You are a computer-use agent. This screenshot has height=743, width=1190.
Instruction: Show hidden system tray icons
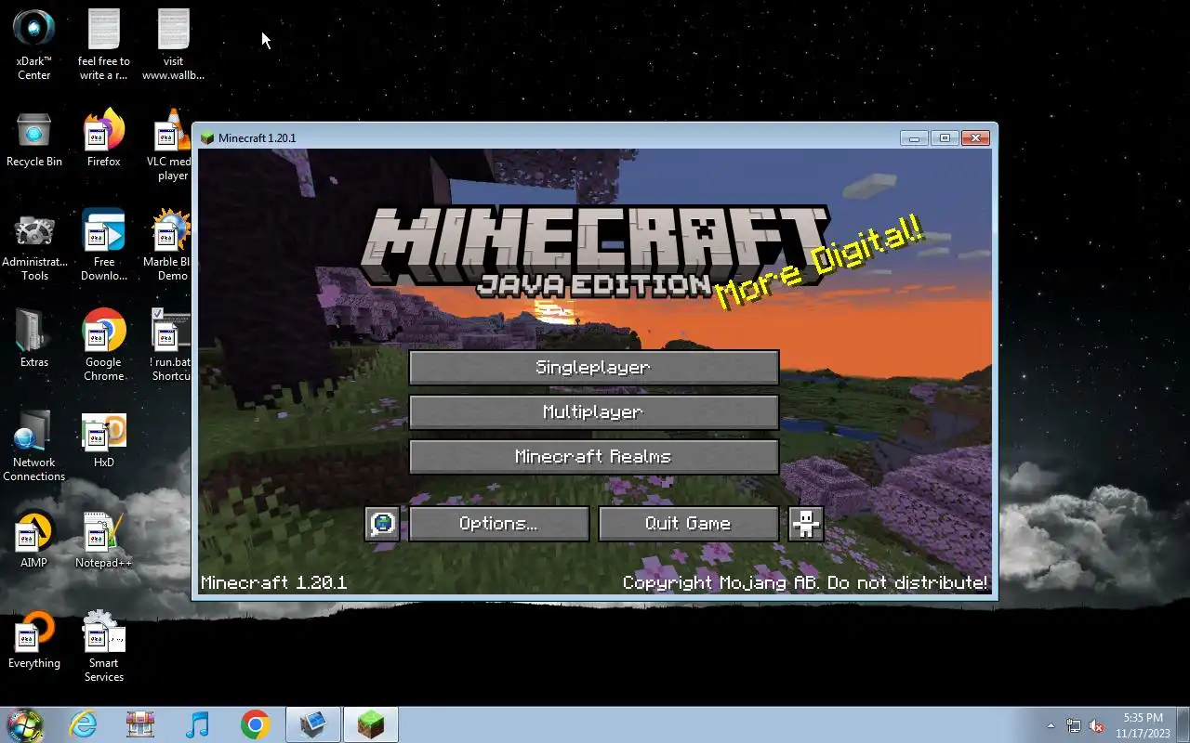coord(1051,725)
